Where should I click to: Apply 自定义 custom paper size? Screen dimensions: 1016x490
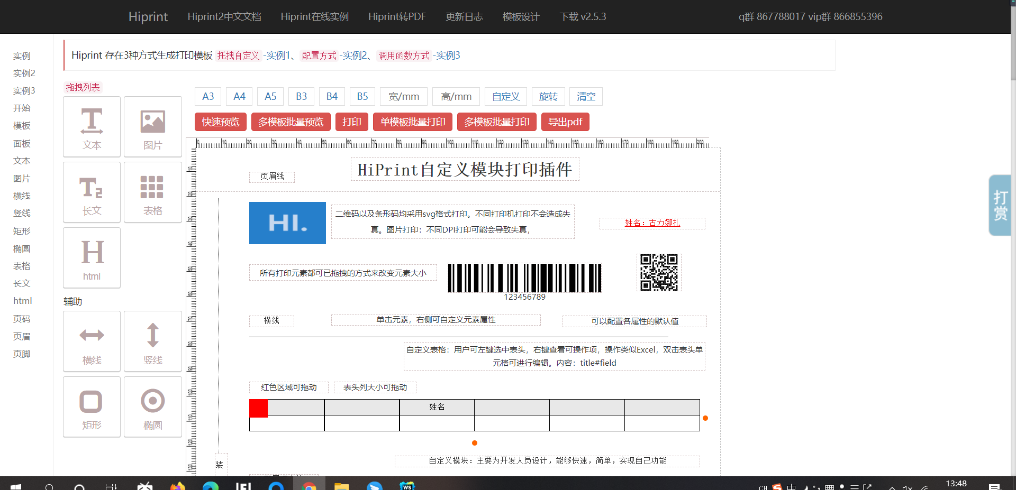(x=506, y=96)
